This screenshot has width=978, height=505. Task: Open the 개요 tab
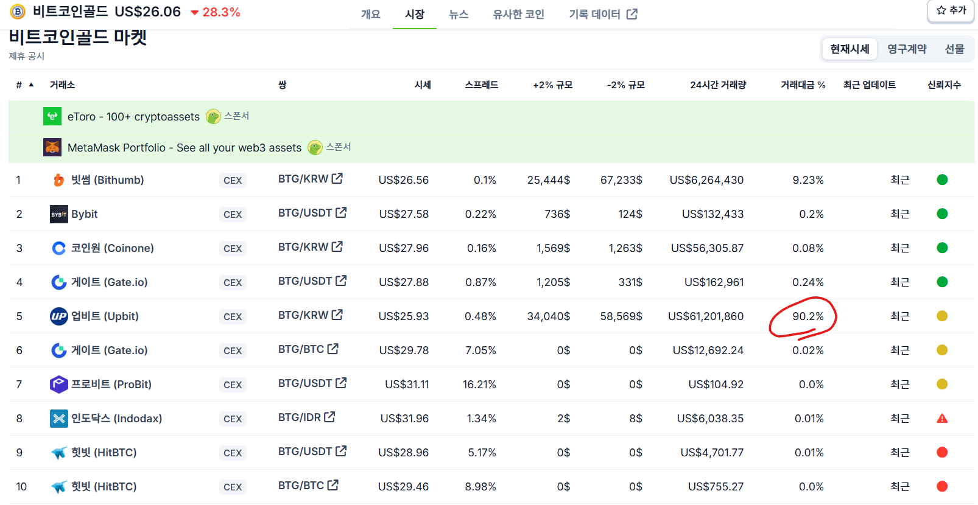tap(370, 14)
